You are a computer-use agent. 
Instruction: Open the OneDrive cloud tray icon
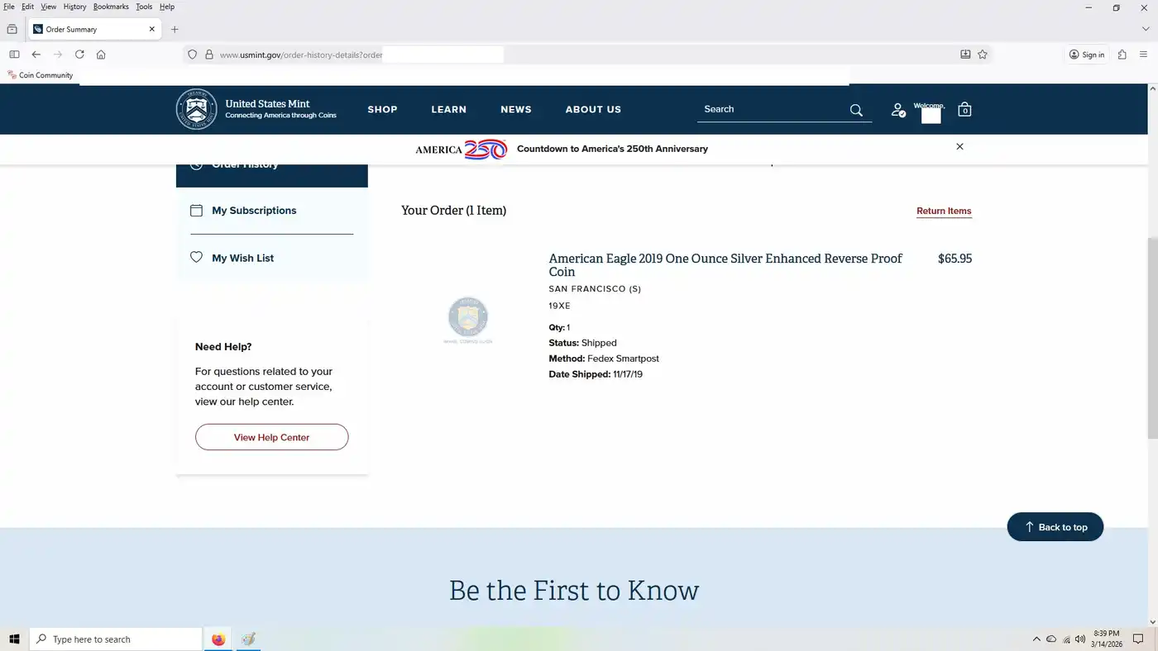tap(1051, 639)
